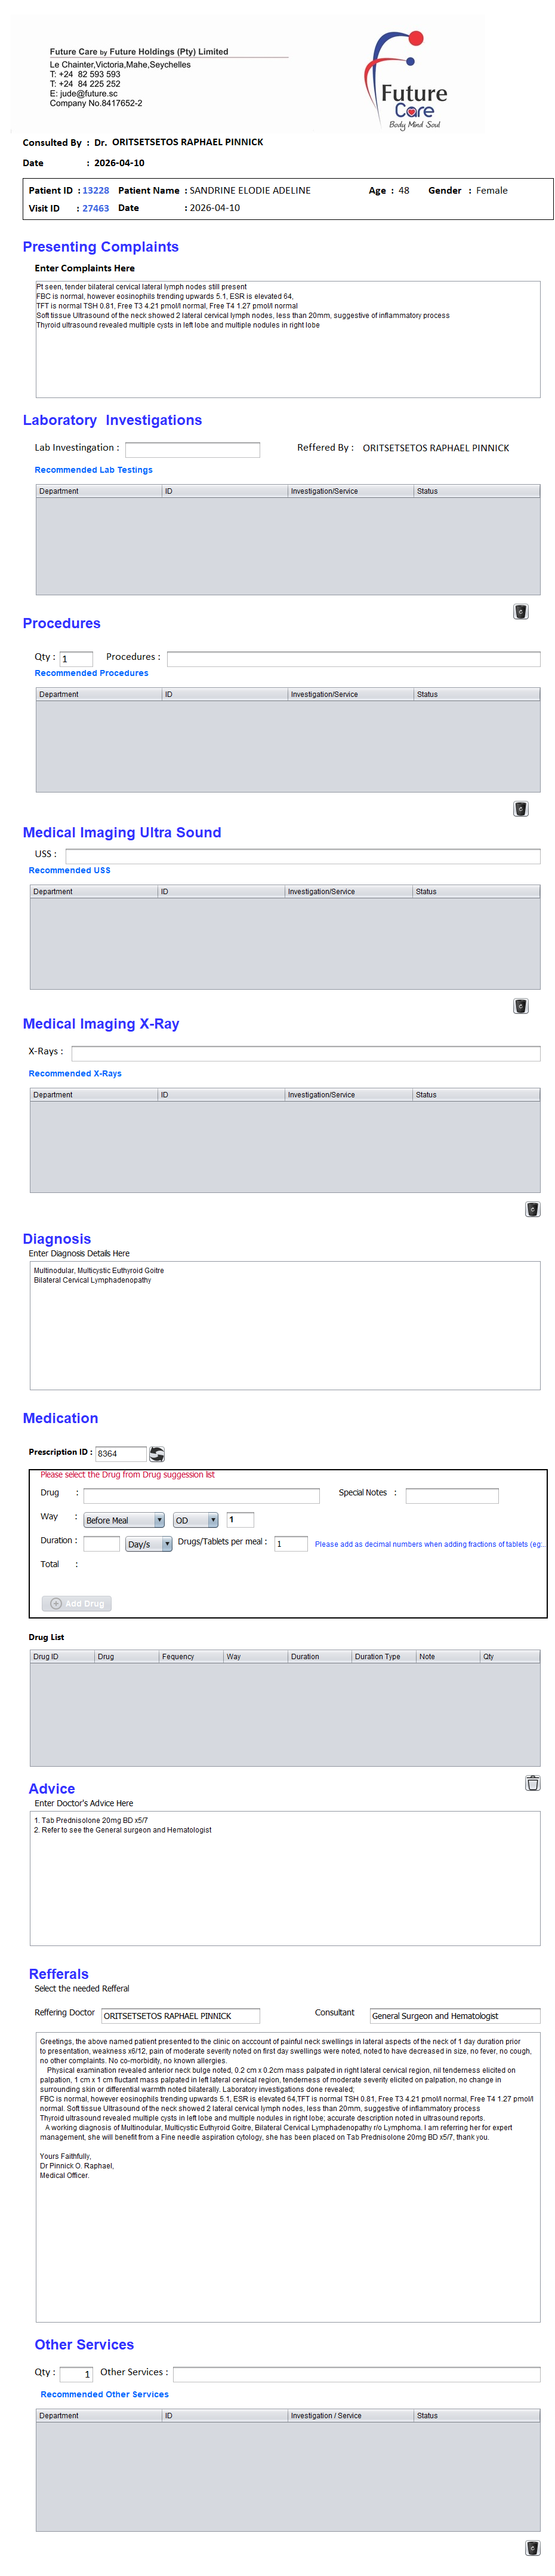The width and height of the screenshot is (555, 2576).
Task: Click the Special Notes text field
Action: [x=451, y=1495]
